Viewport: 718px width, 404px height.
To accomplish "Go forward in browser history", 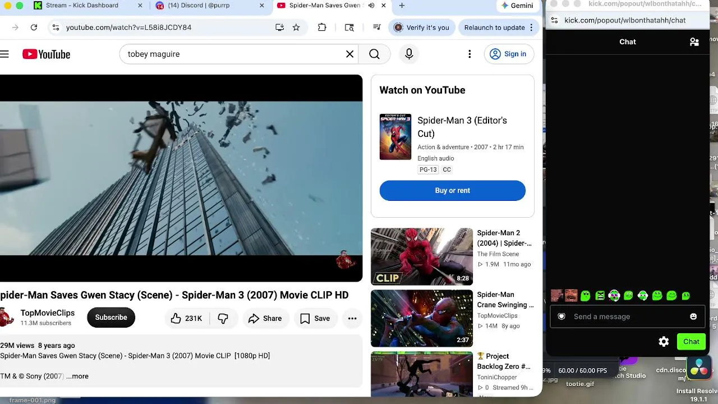I will coord(15,27).
